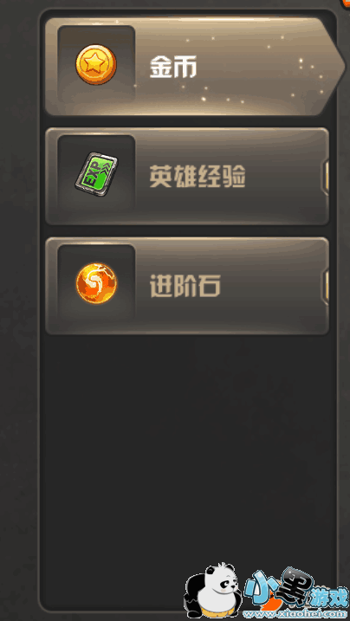Click the panda mascot in the watermark
The image size is (350, 621).
click(214, 591)
